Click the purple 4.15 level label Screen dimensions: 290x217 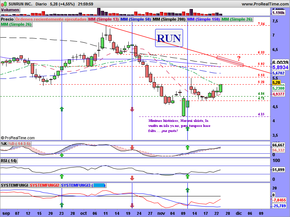point(261,114)
